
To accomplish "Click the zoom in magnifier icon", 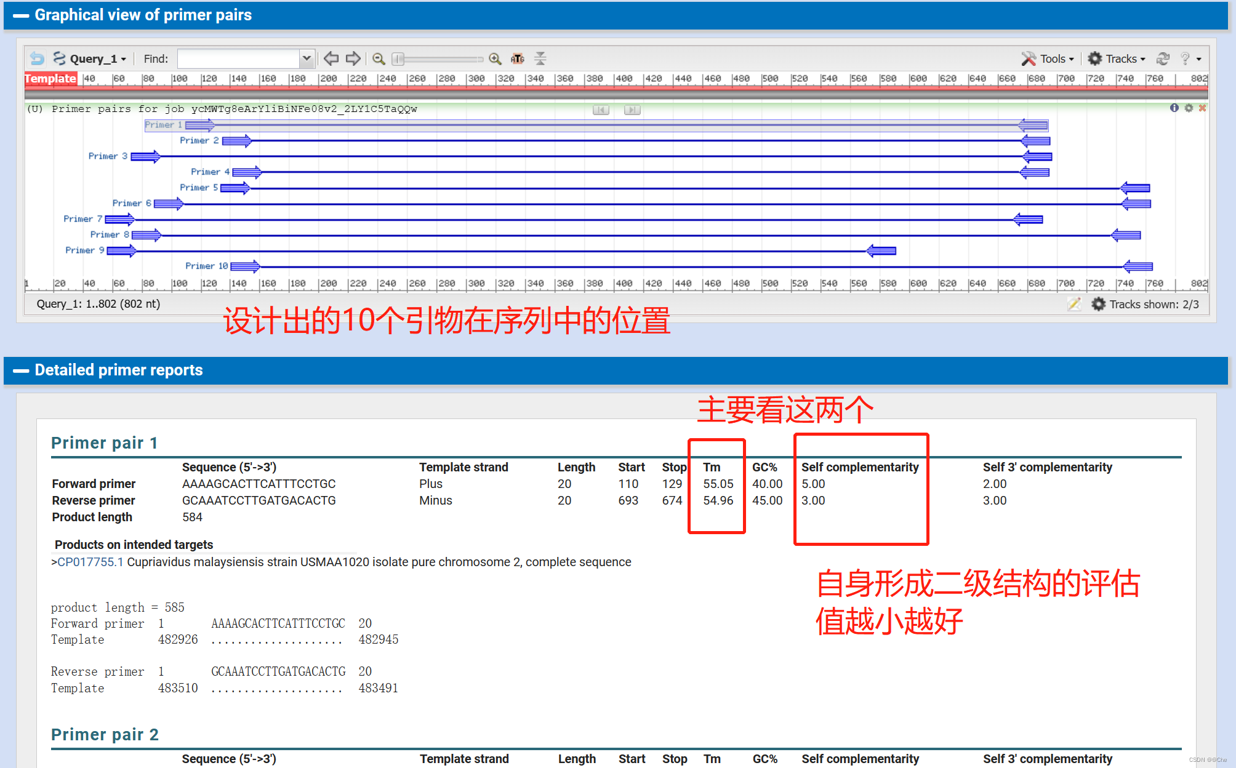I will [x=495, y=58].
